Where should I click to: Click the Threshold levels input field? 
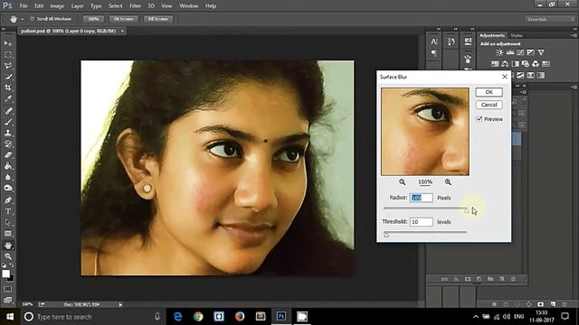point(421,222)
